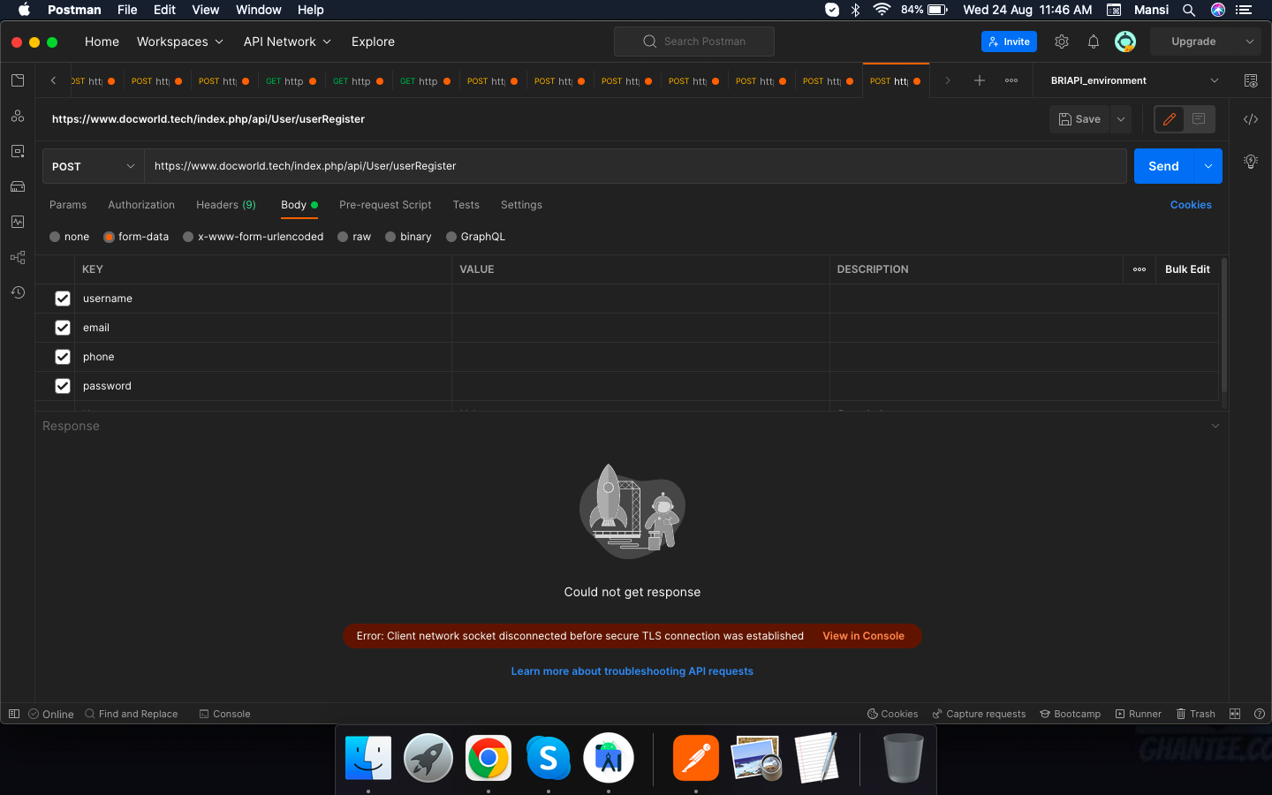Open the Pre-request Script tab

(385, 205)
